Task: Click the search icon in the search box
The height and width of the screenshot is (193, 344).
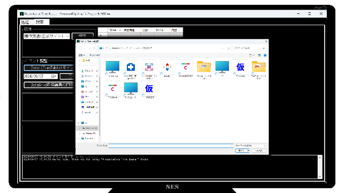Action: [x=263, y=48]
